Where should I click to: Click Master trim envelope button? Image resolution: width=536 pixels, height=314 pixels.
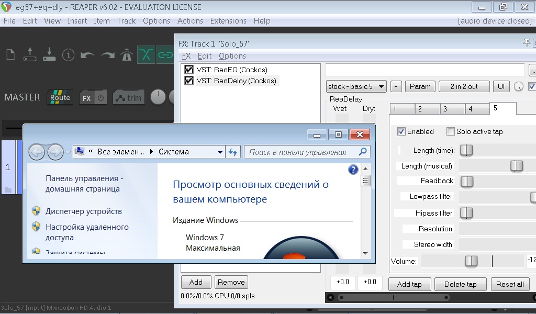(x=129, y=98)
